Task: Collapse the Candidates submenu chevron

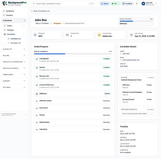Action: point(24,34)
